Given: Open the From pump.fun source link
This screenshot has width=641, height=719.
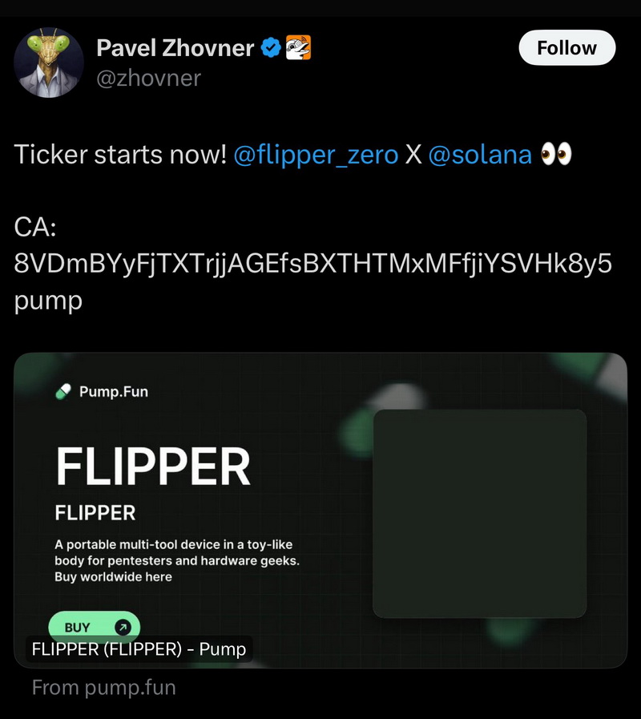Looking at the screenshot, I should tap(103, 688).
